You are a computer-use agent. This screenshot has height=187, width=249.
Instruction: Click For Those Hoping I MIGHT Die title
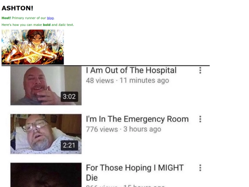(135, 173)
